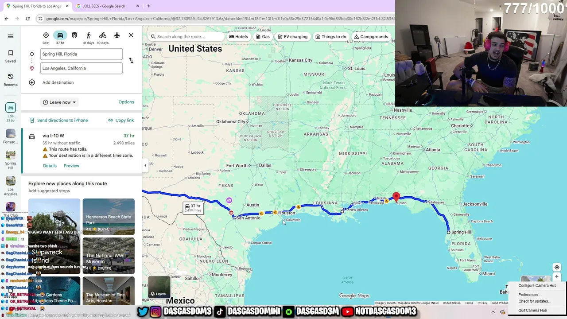Copy link to the route
The image size is (567, 319).
pos(121,120)
